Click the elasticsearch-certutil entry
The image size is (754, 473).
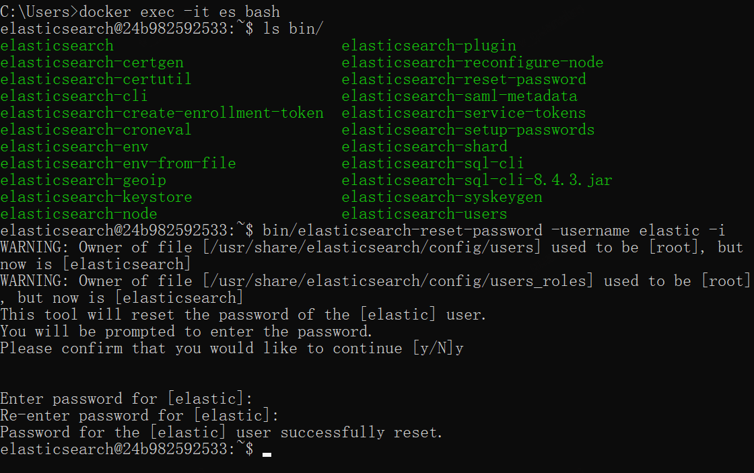tap(96, 79)
